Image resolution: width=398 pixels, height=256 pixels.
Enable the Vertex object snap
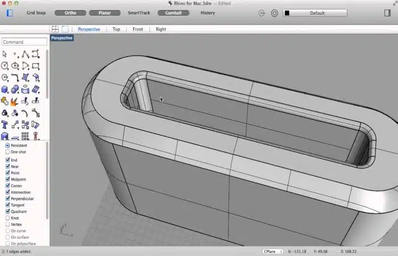click(7, 224)
